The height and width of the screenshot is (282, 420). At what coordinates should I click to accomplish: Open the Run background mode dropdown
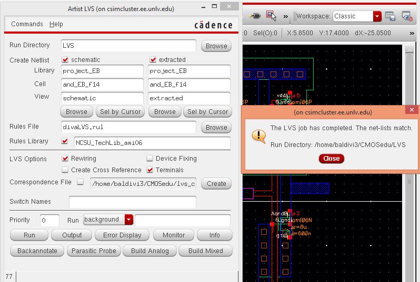(x=129, y=220)
